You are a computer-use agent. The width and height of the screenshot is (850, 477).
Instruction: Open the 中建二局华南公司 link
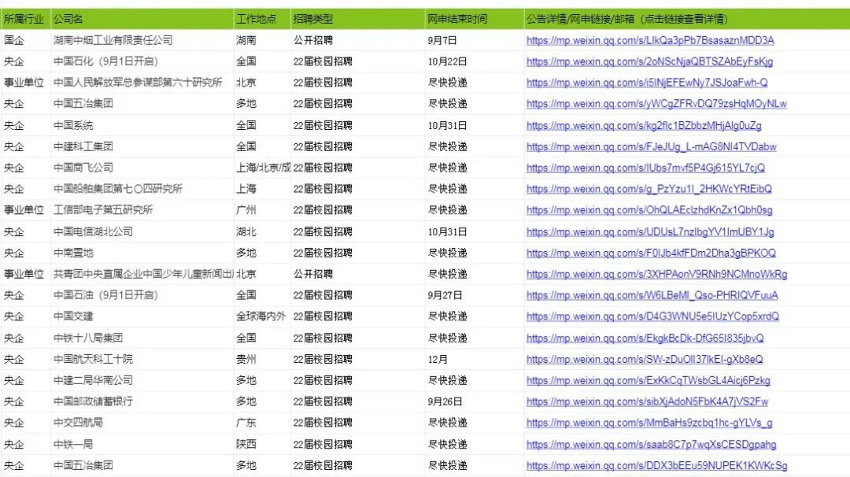point(648,380)
